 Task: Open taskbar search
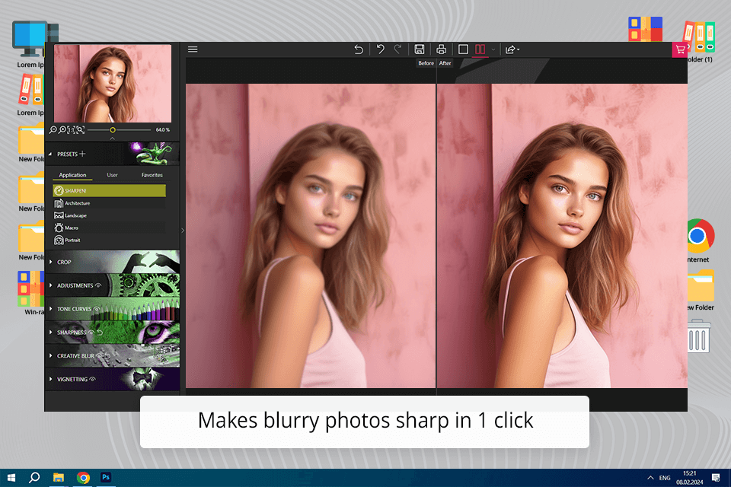(34, 478)
